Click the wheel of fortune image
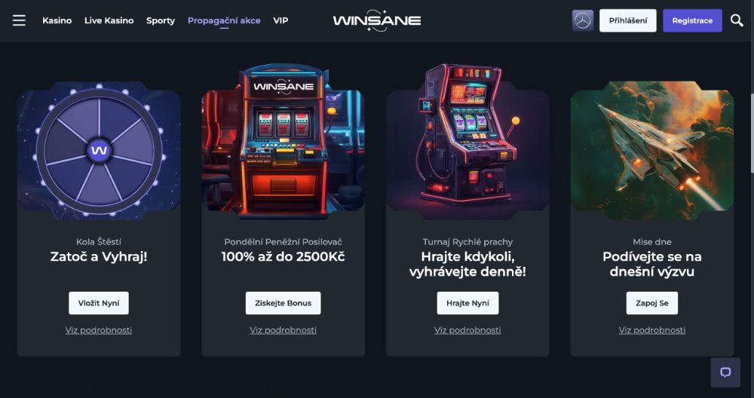 tap(99, 150)
